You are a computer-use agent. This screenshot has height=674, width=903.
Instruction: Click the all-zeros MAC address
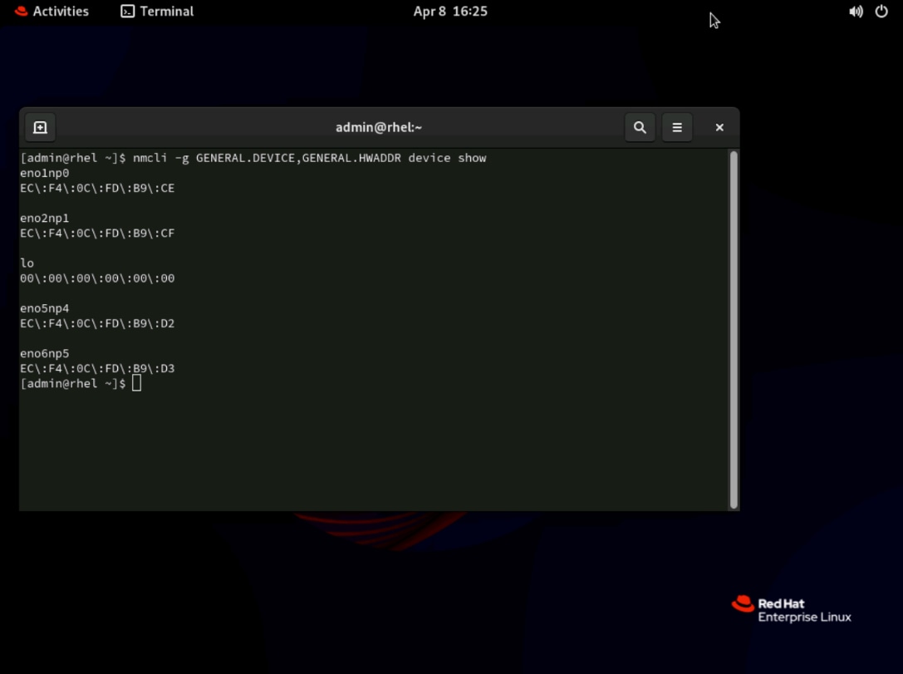click(97, 278)
